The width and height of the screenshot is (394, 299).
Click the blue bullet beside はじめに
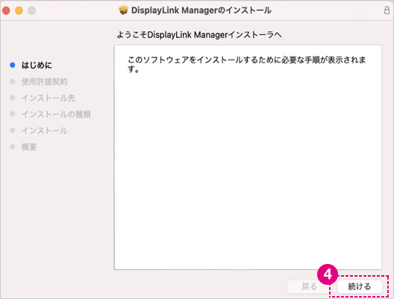point(12,65)
